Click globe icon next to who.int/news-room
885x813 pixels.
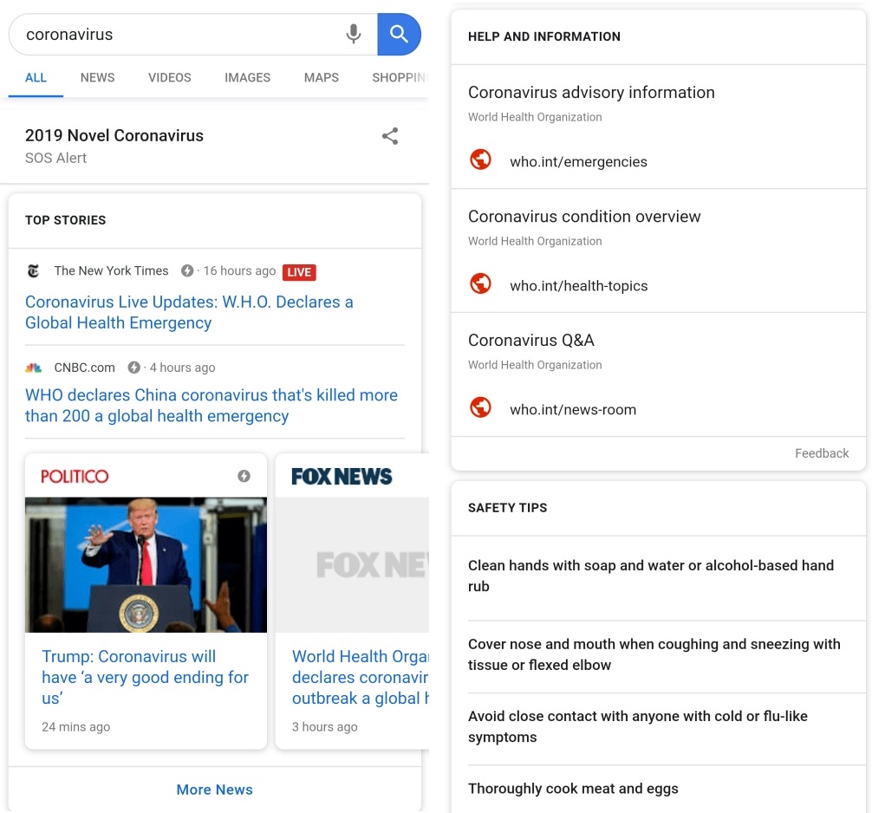(x=480, y=407)
